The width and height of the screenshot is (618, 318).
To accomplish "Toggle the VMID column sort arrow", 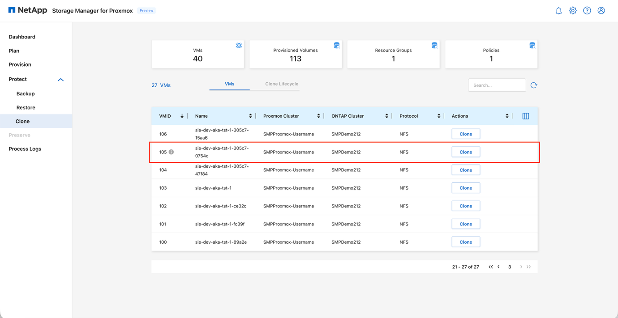I will tap(182, 115).
